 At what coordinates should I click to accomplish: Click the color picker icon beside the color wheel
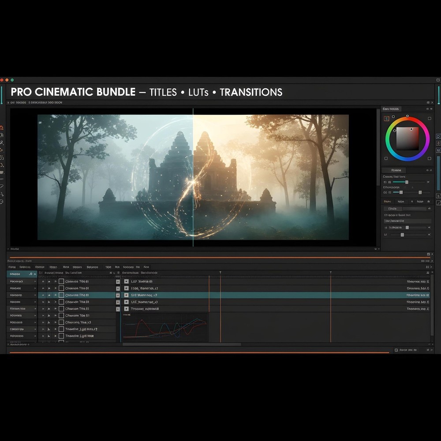387,118
